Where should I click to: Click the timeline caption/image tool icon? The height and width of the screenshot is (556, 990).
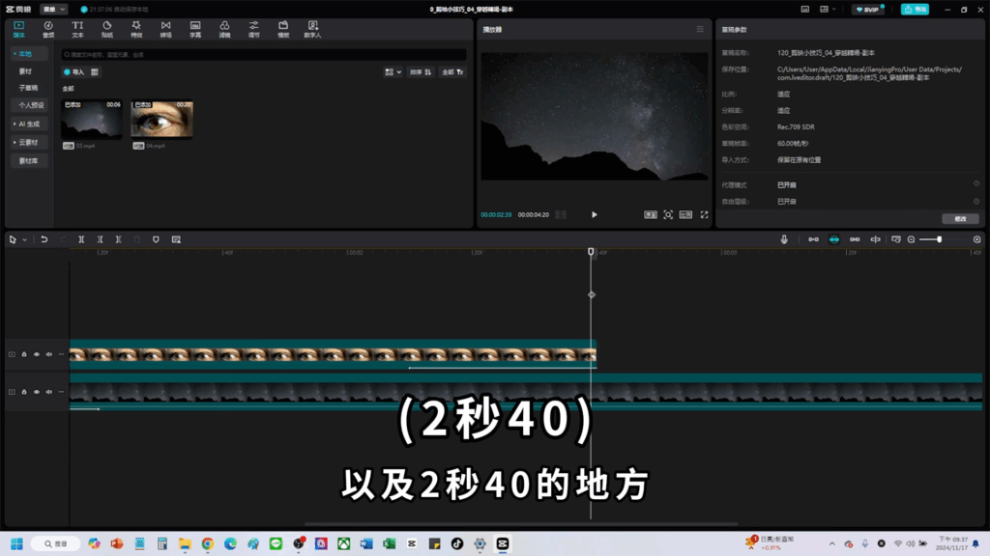tap(176, 239)
